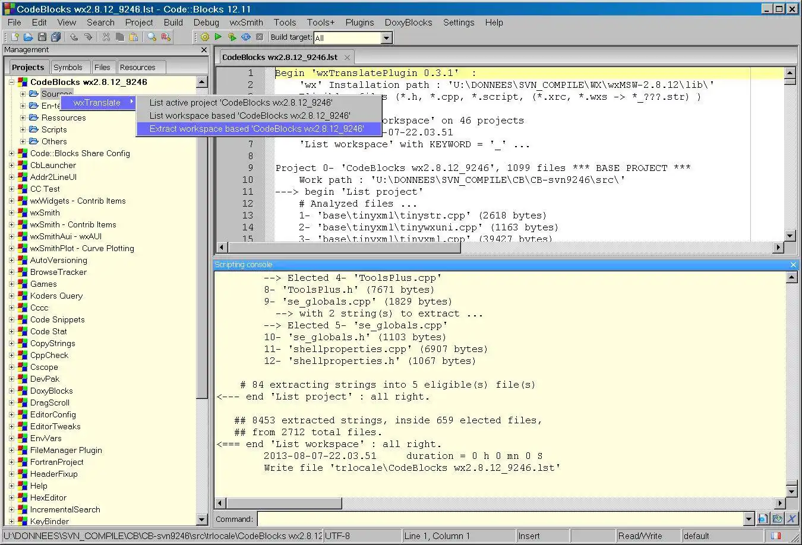The height and width of the screenshot is (545, 802).
Task: Select 'Extract workspace based' context menu entry
Action: click(x=258, y=129)
